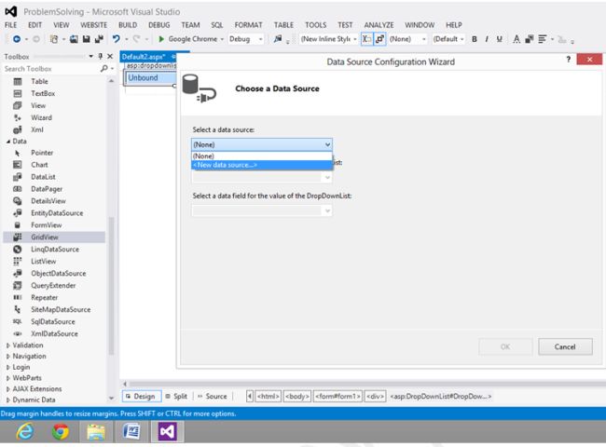
Task: Click the foreground color A icon
Action: click(516, 39)
